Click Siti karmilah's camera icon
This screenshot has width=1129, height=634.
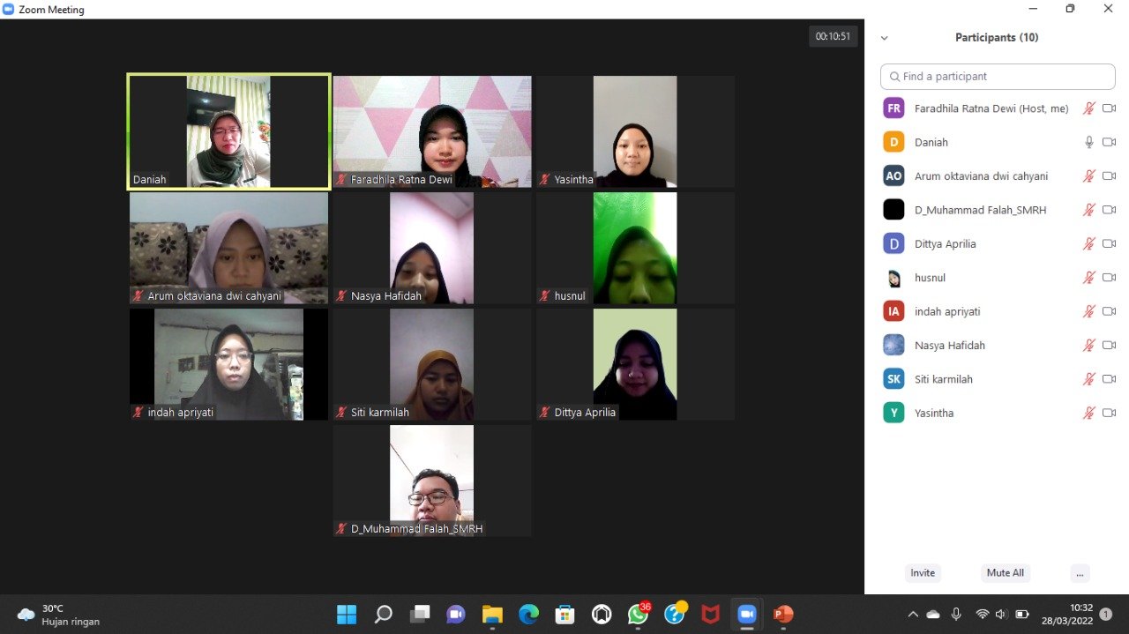click(1109, 379)
